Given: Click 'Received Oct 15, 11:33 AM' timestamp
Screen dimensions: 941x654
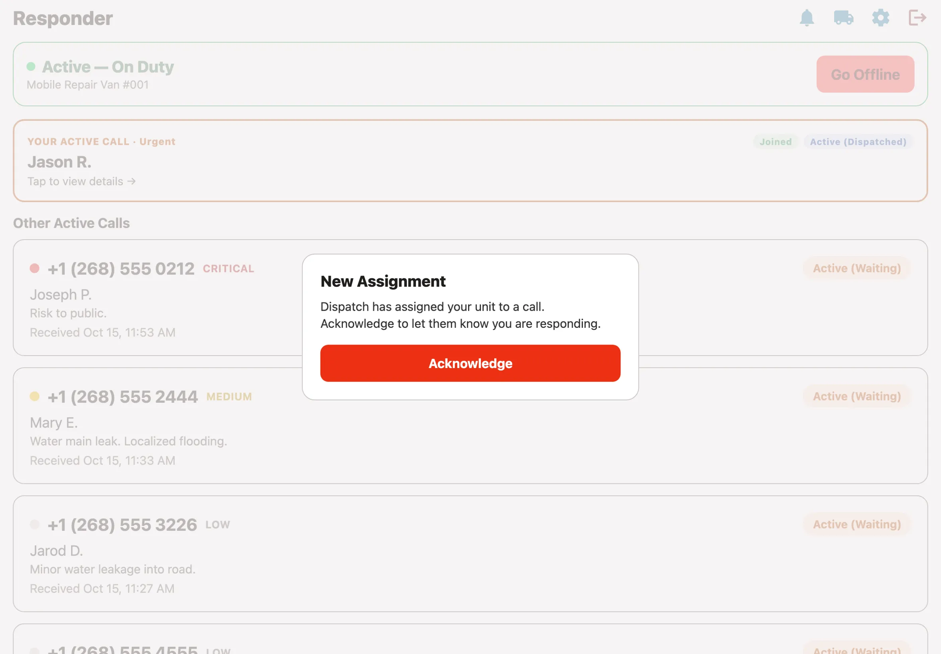Looking at the screenshot, I should click(102, 461).
